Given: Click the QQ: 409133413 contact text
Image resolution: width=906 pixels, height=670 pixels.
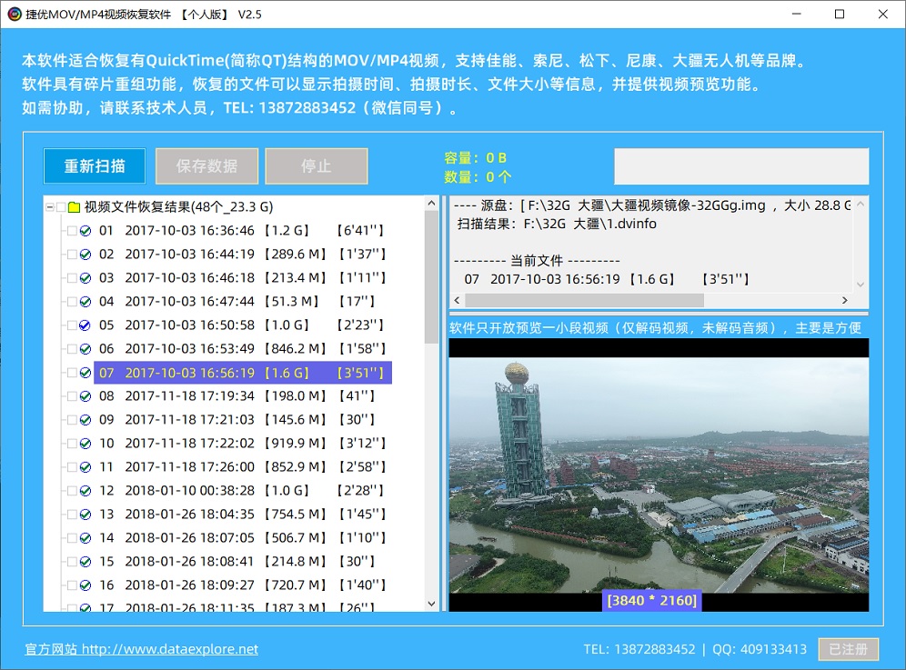Looking at the screenshot, I should tap(760, 649).
